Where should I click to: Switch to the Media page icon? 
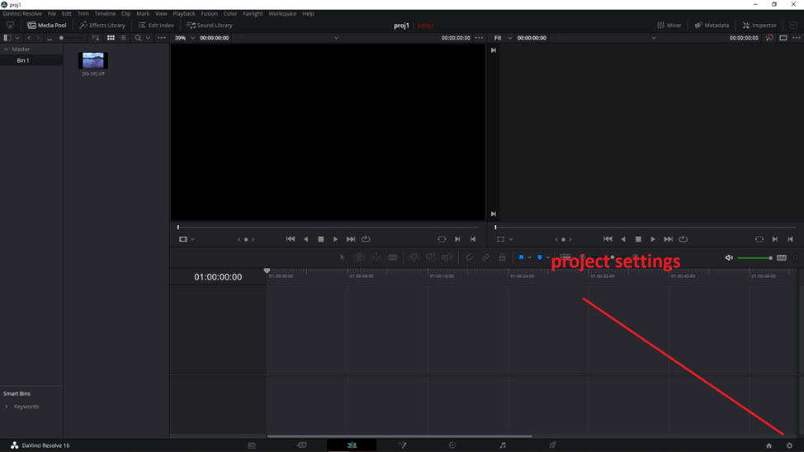(x=252, y=445)
